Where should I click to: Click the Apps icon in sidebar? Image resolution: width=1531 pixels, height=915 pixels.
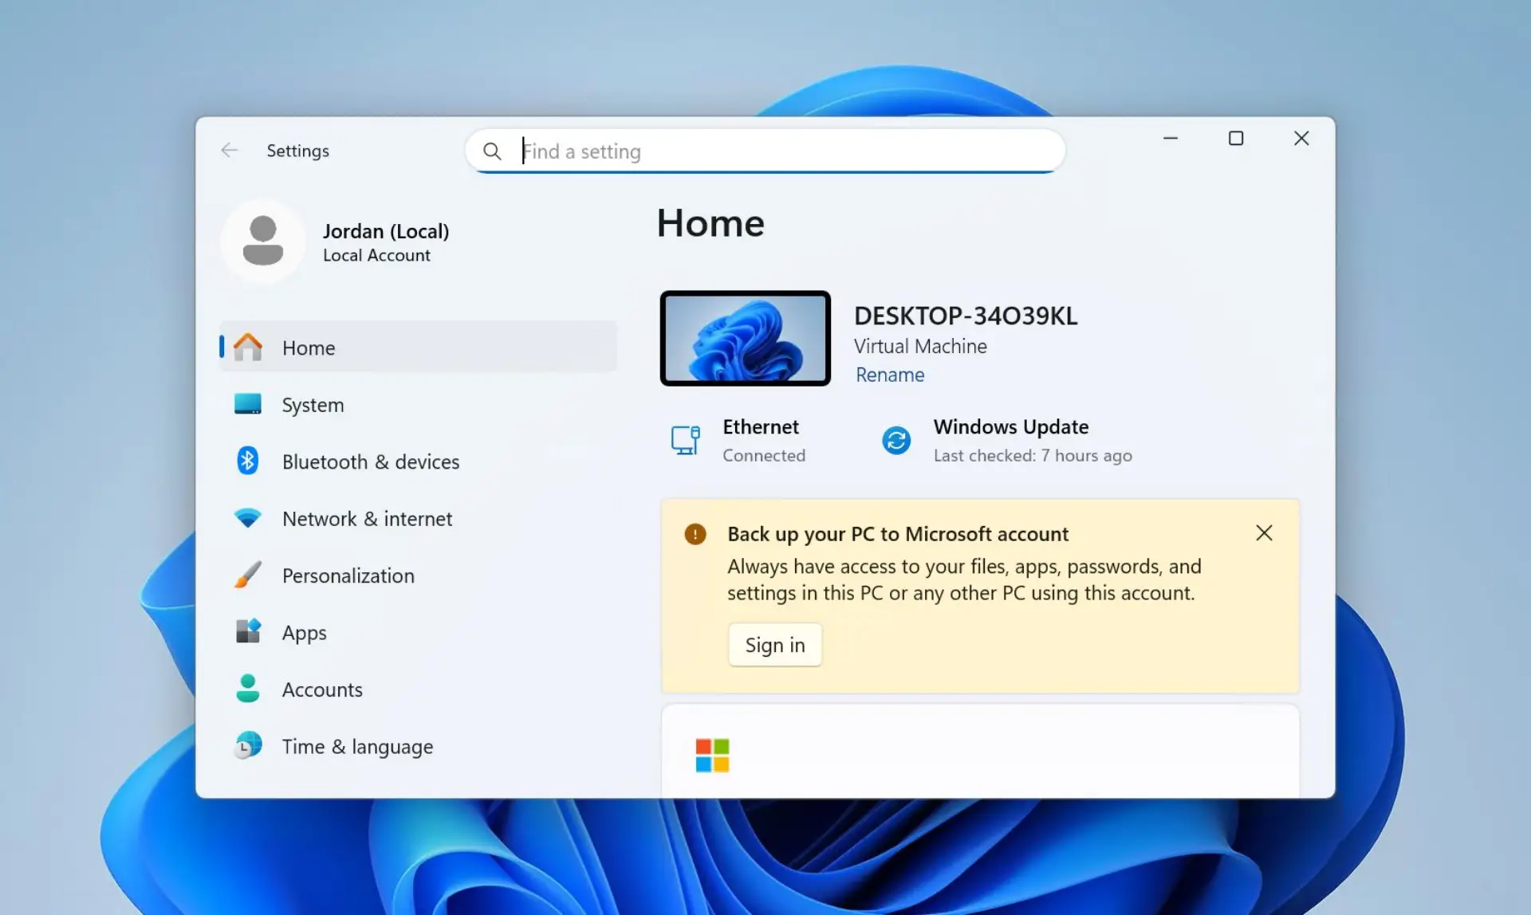pos(247,631)
